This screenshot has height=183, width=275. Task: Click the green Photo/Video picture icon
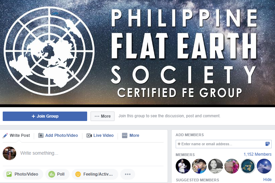click(x=9, y=174)
